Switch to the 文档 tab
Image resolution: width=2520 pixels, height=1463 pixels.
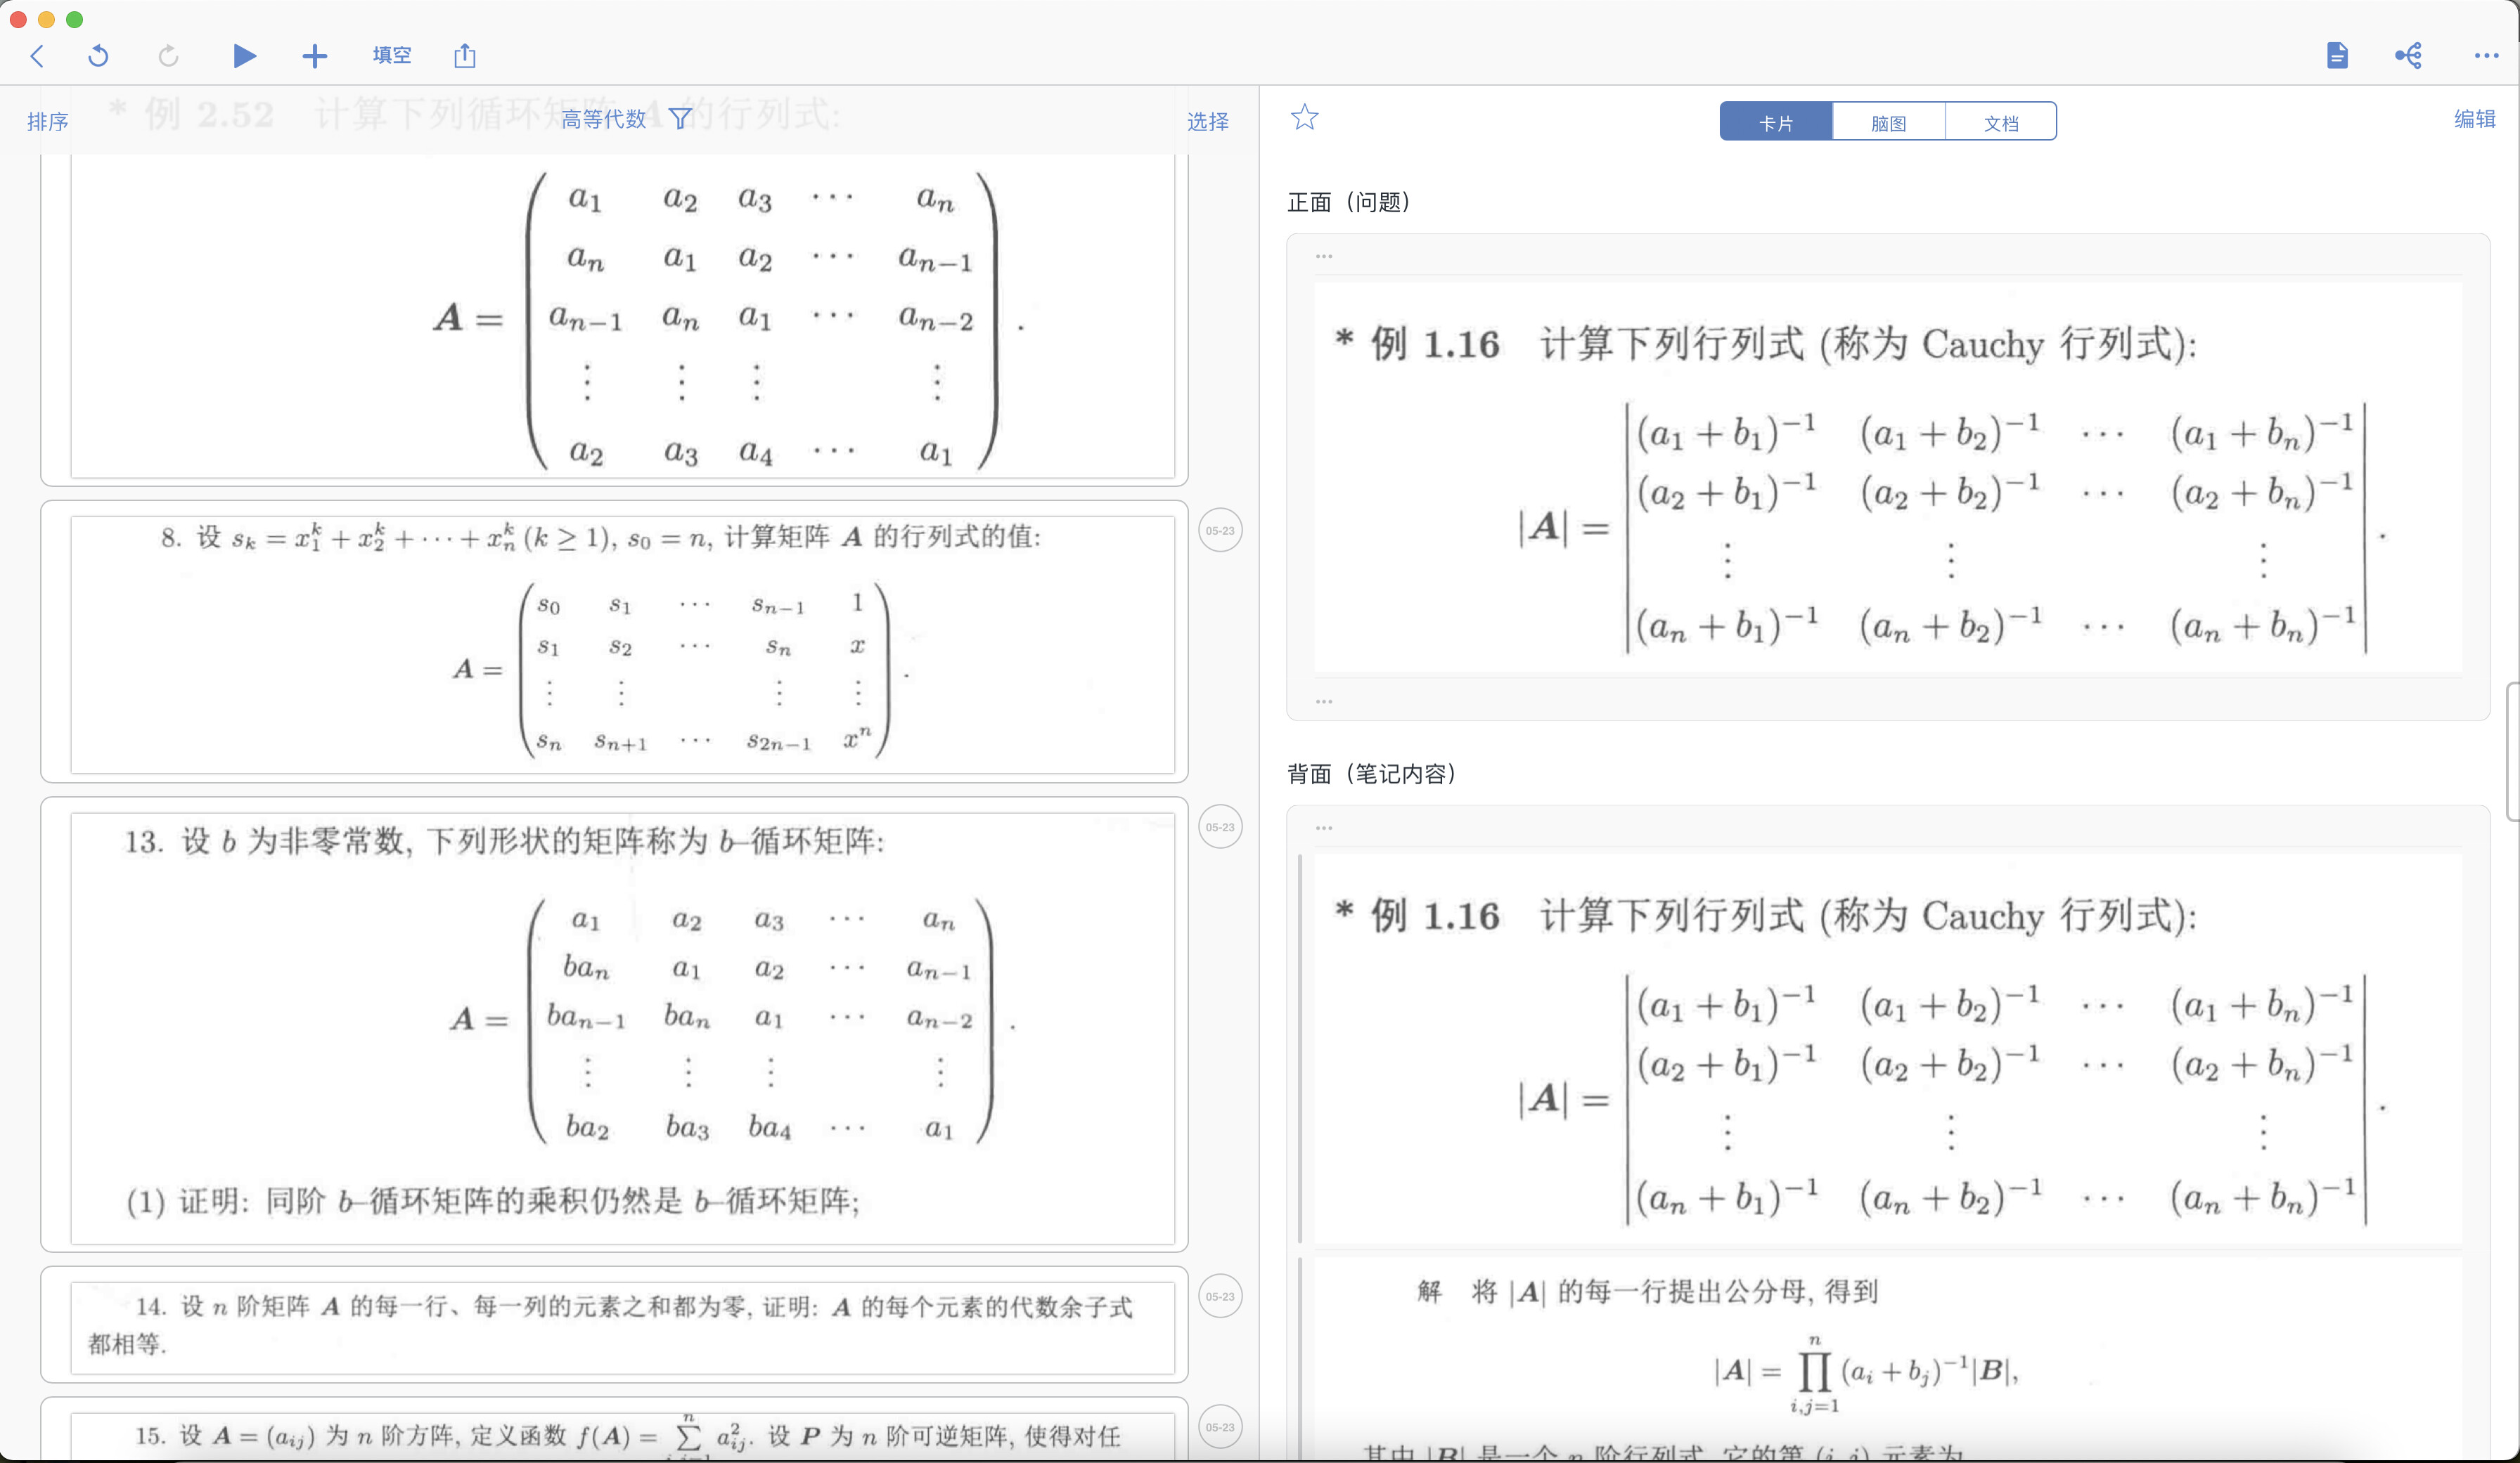[2001, 122]
